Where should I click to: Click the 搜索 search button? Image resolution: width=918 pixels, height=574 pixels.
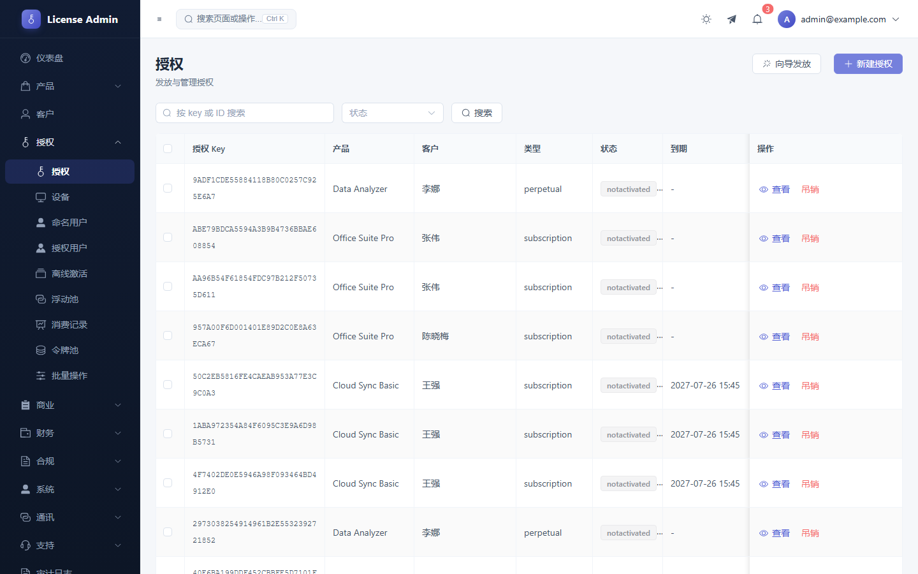pyautogui.click(x=477, y=113)
